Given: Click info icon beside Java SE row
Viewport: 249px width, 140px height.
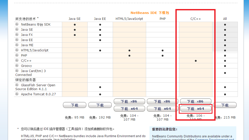Looking at the screenshot, I should (17, 29).
